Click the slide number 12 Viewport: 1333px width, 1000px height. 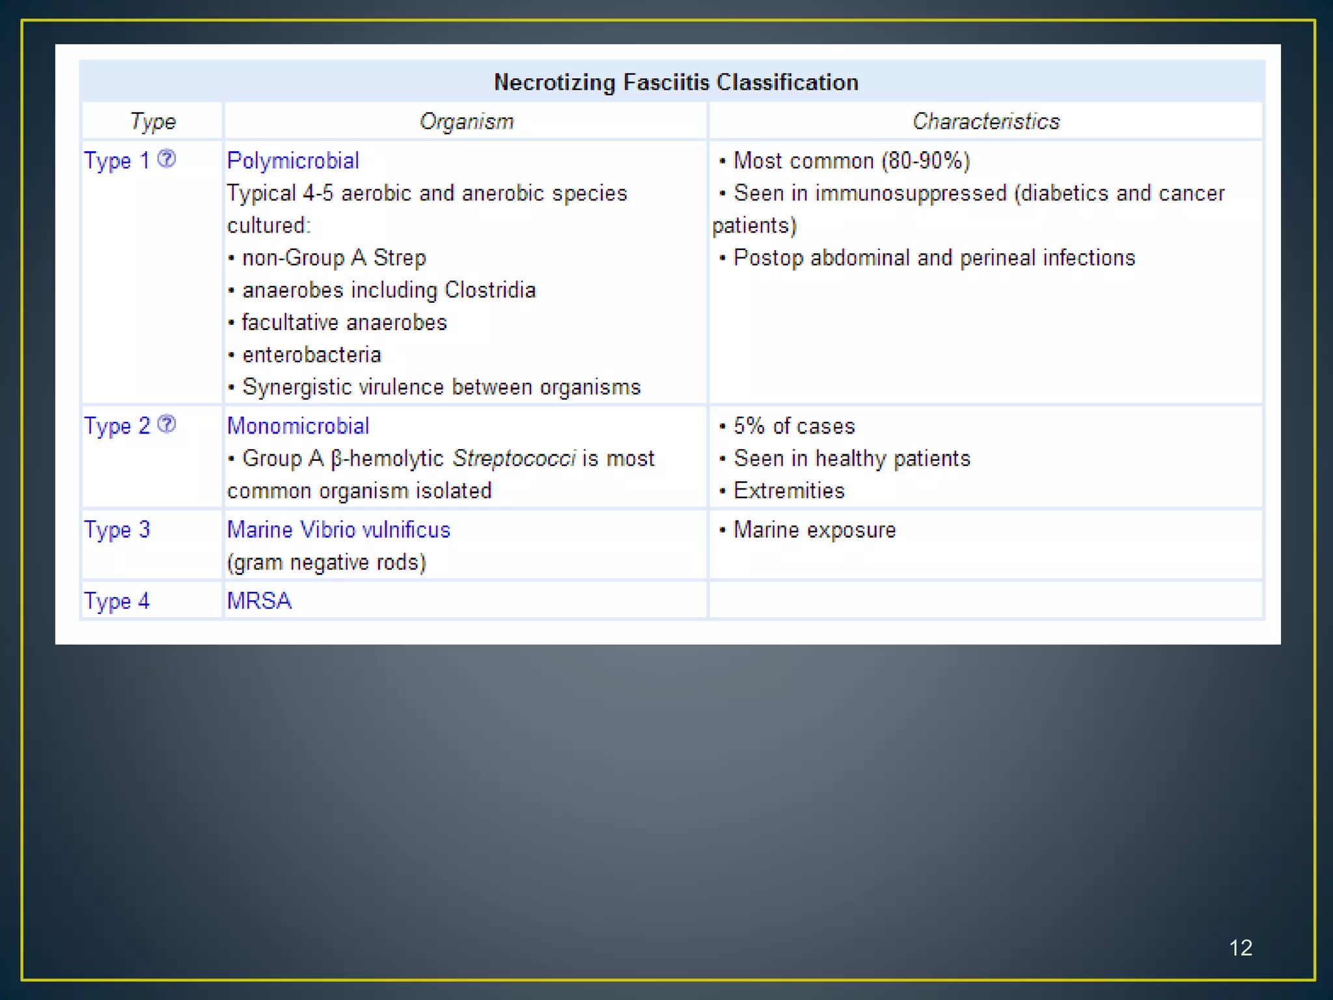click(1241, 948)
